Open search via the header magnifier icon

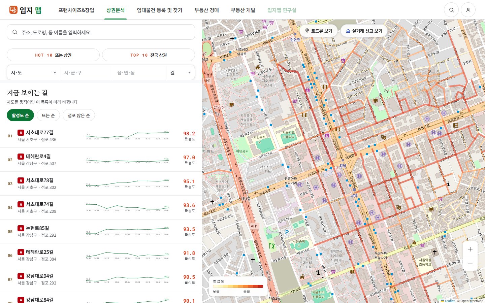coord(451,10)
